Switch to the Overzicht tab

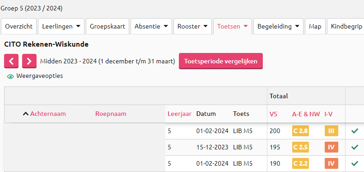tap(19, 26)
